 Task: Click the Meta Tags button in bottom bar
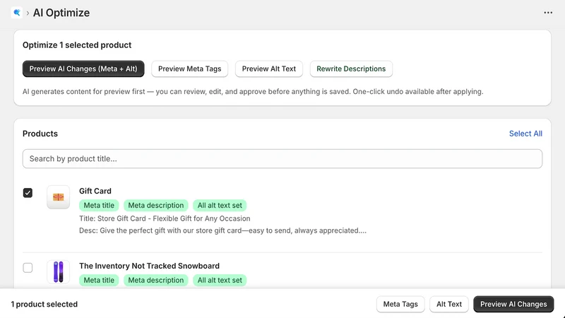tap(400, 305)
